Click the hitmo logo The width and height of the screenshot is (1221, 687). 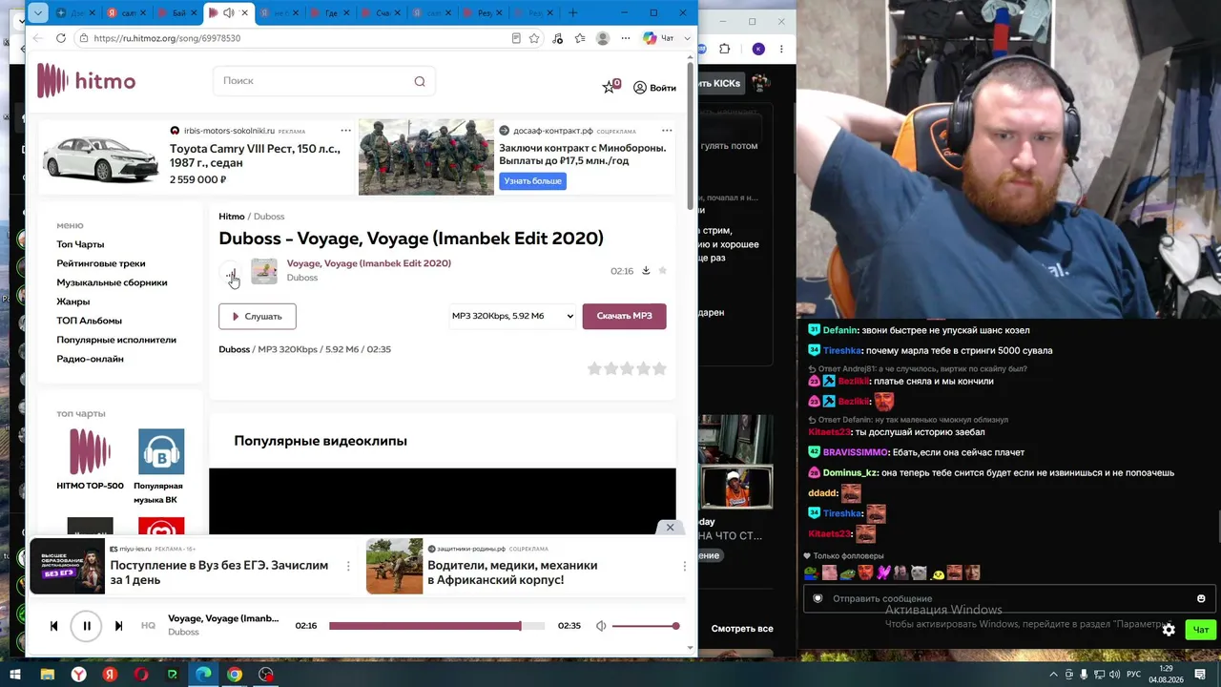87,81
